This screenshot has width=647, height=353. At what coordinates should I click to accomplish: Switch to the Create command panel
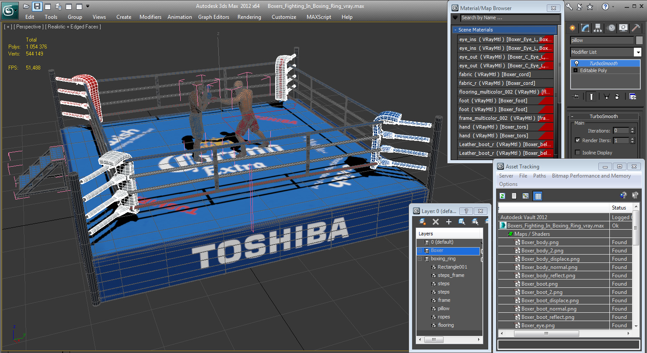[573, 28]
